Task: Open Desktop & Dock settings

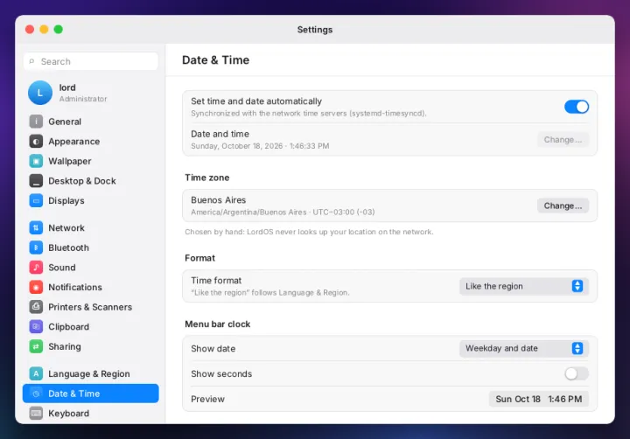Action: click(90, 181)
